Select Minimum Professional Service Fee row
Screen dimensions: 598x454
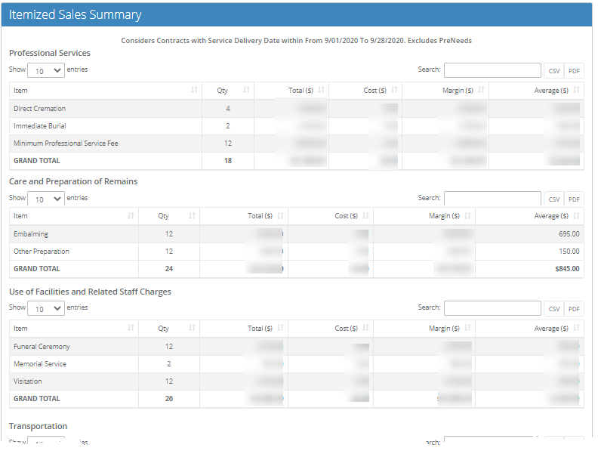tap(297, 144)
